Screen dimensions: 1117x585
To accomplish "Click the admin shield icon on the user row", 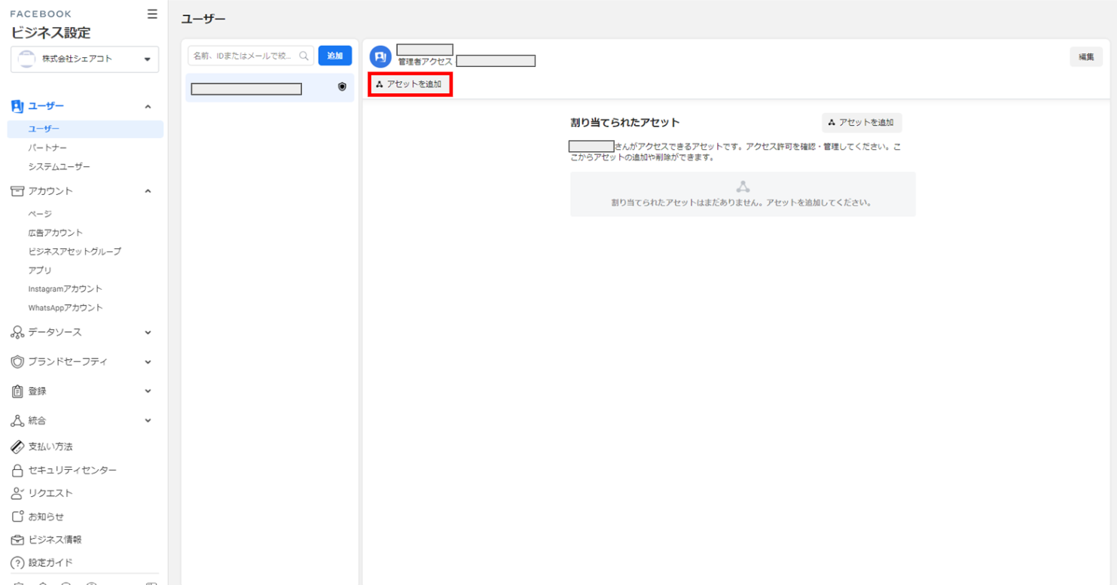I will click(x=342, y=87).
